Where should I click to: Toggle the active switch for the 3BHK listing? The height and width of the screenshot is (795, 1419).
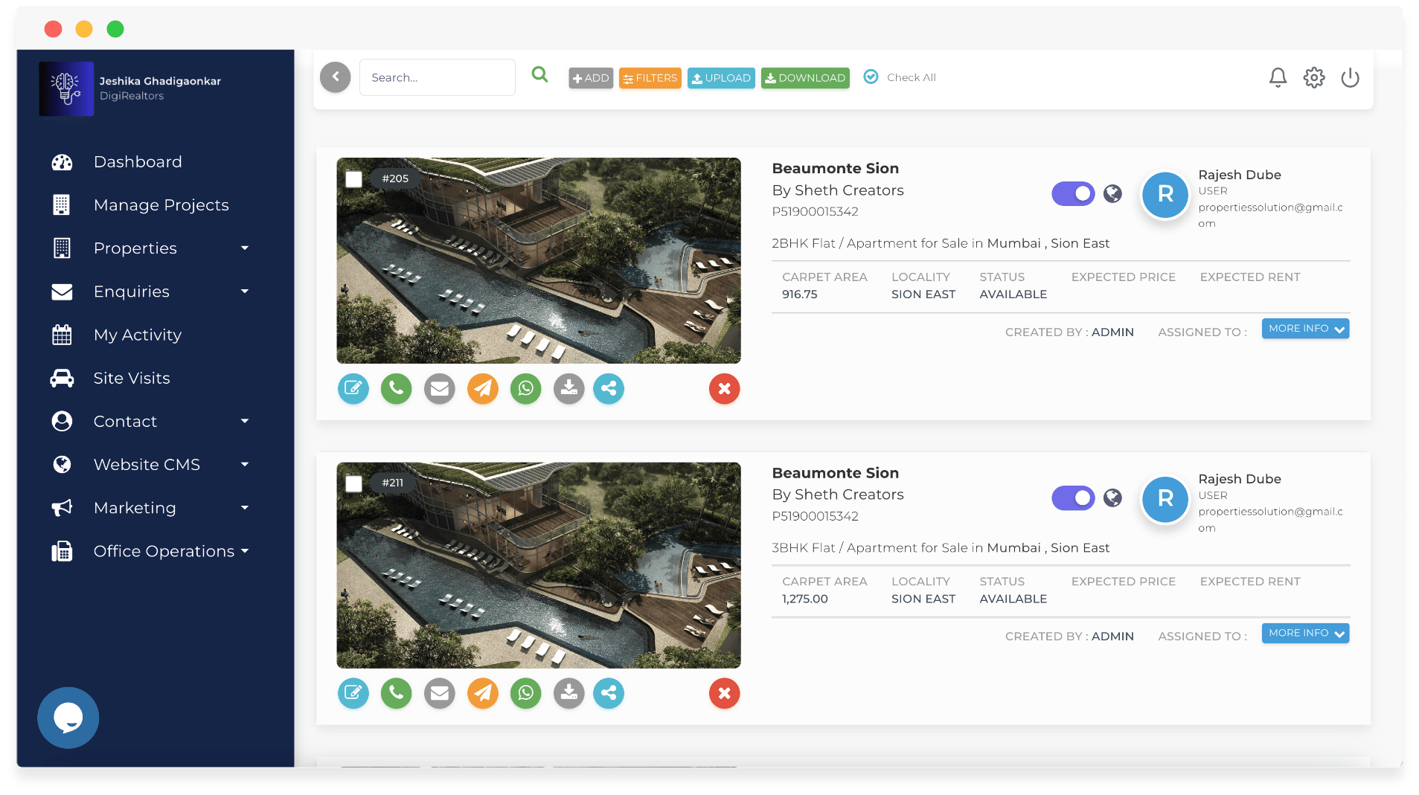click(1072, 498)
